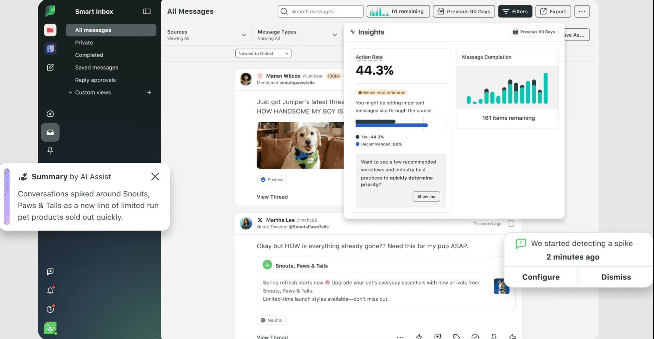This screenshot has width=654, height=339.
Task: Open the quoted tweet's dog thumbnail
Action: (x=502, y=286)
